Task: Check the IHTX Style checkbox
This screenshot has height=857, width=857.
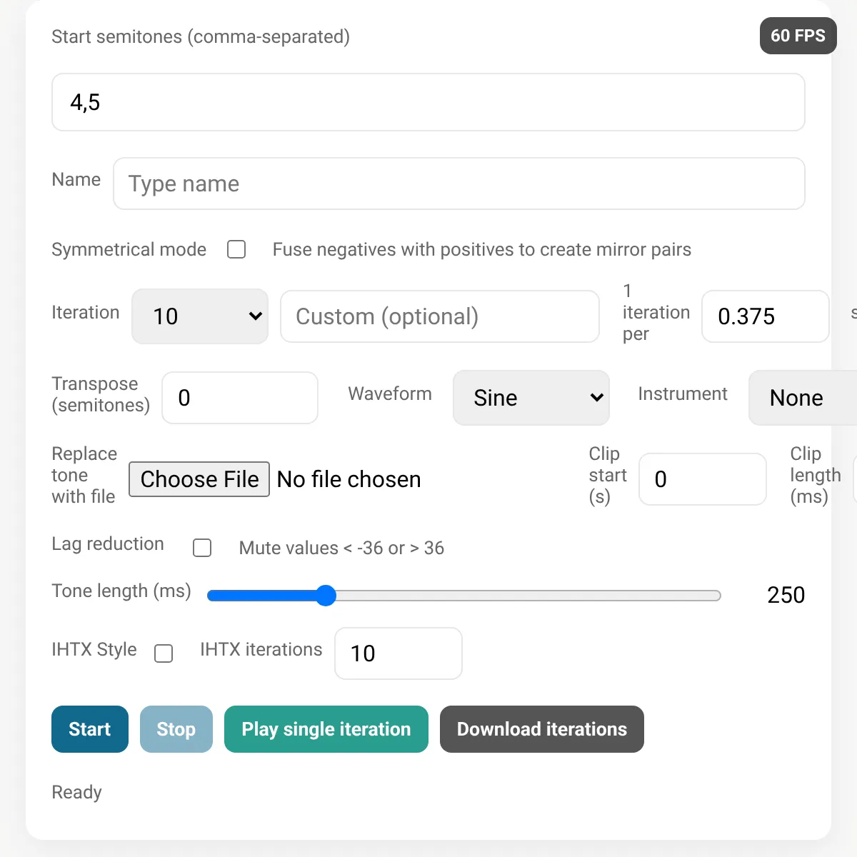Action: point(164,653)
